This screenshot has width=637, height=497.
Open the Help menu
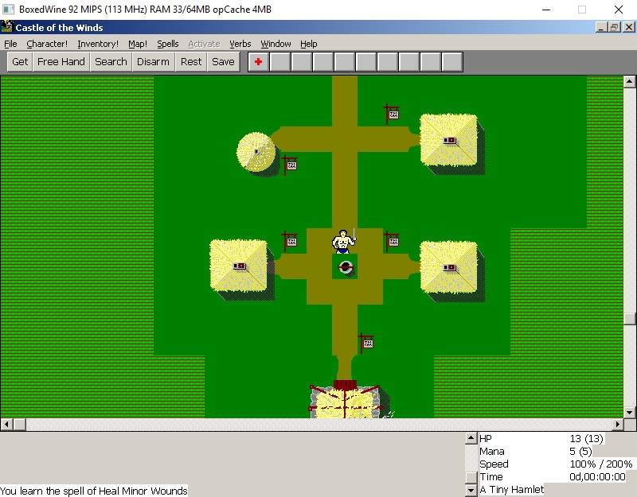(x=309, y=44)
